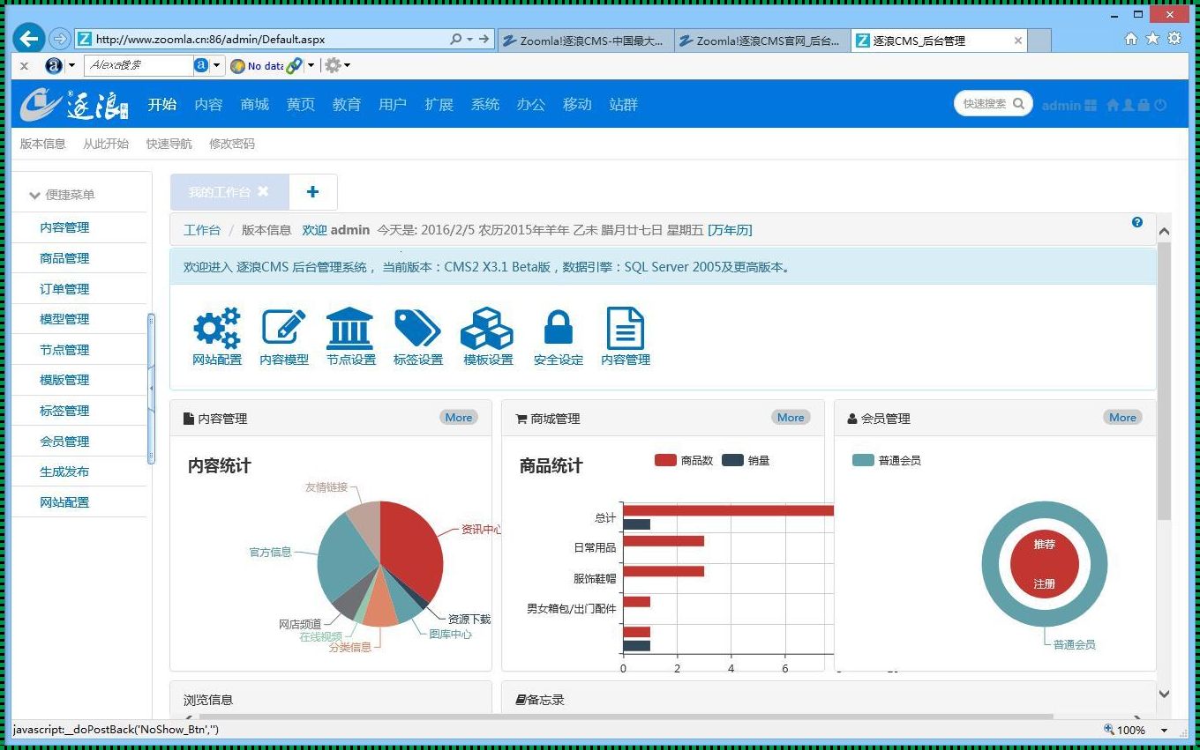Open address bar search dropdown arrow
This screenshot has height=750, width=1200.
(x=470, y=40)
